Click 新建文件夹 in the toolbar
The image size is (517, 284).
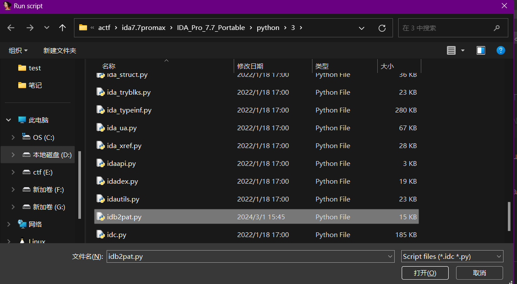60,50
